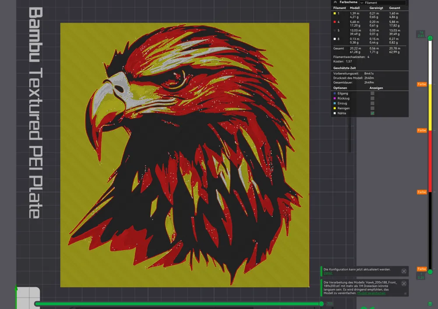Click the 'Vorbereitungszeit' value 8m41s
The height and width of the screenshot is (309, 438).
coord(369,74)
